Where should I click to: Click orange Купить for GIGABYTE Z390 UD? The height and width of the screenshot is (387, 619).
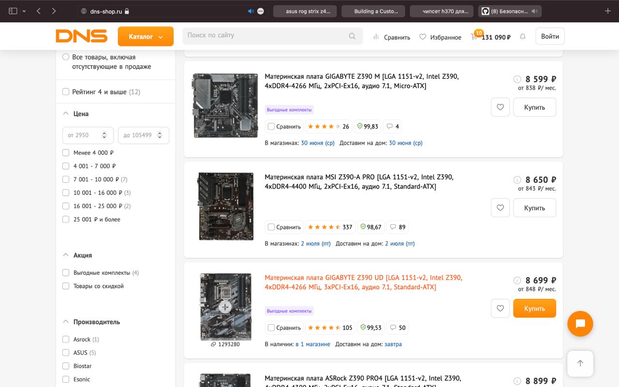pos(534,308)
